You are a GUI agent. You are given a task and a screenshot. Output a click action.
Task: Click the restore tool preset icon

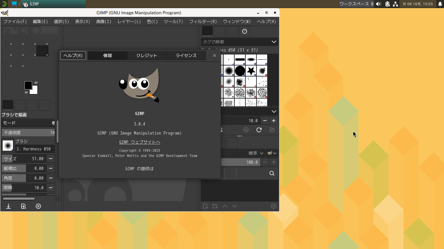point(23,206)
